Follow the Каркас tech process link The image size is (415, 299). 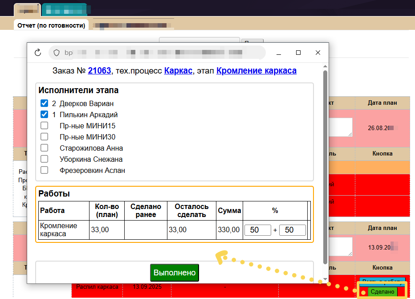(x=178, y=71)
